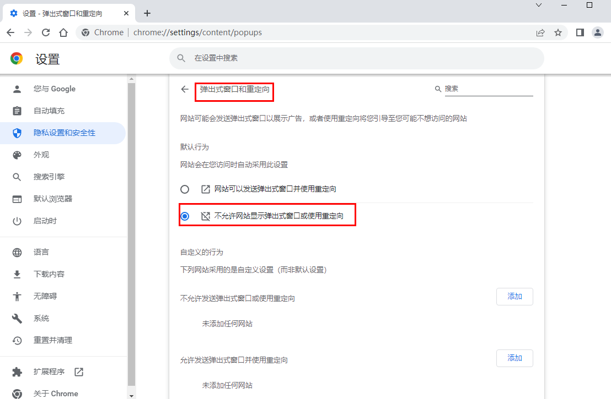This screenshot has height=399, width=611.
Task: Click the power icon for 启动时
Action: [x=17, y=221]
